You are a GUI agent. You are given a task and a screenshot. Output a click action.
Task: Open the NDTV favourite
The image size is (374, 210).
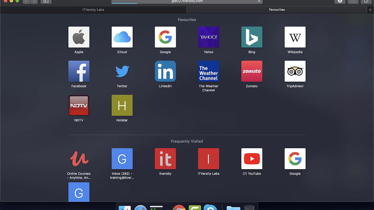point(79,105)
